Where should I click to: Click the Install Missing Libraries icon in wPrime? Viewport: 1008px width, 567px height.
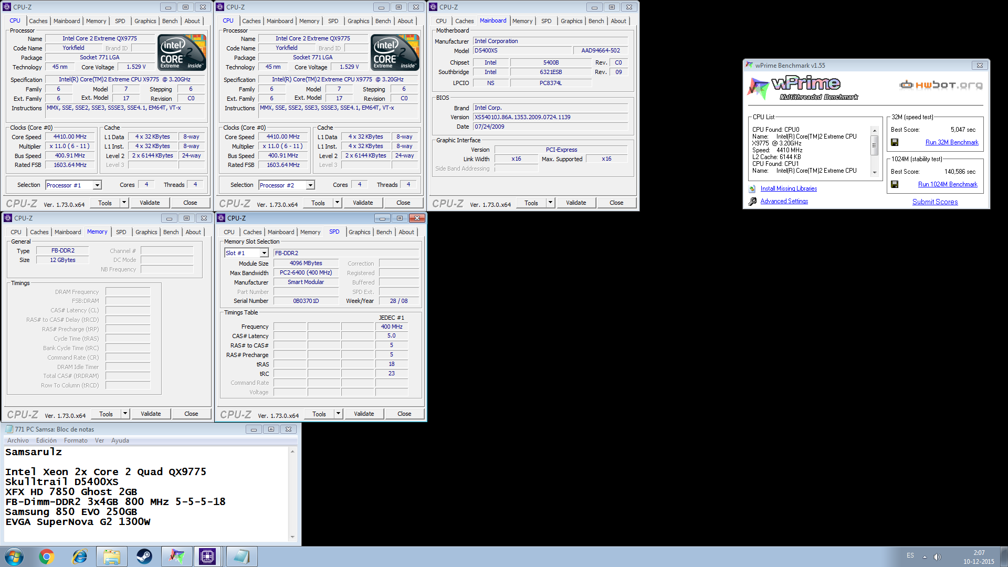(x=752, y=189)
